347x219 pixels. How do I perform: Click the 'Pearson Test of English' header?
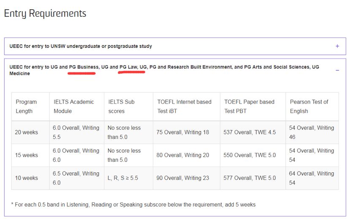tap(312, 107)
